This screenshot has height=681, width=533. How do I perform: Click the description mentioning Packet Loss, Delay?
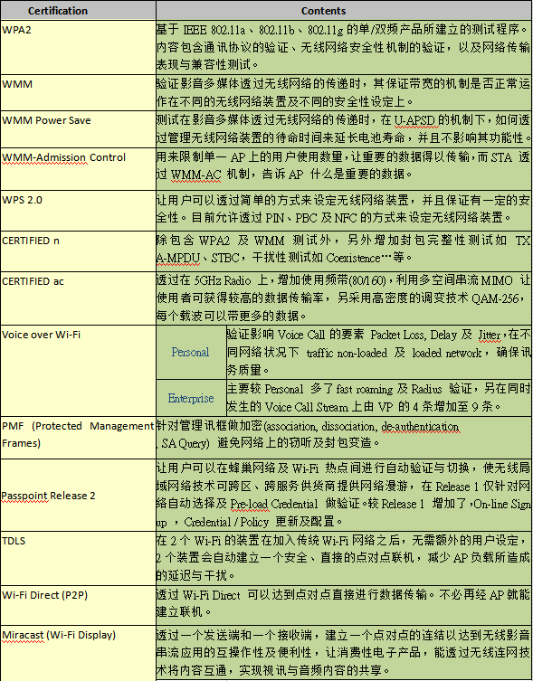point(378,352)
